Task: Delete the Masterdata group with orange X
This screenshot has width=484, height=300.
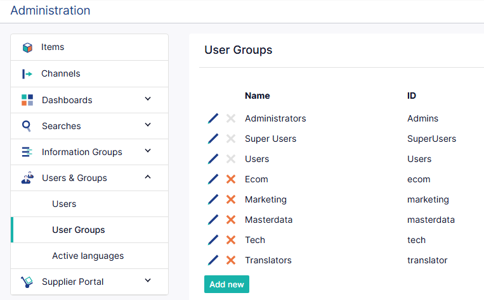Action: pyautogui.click(x=231, y=220)
